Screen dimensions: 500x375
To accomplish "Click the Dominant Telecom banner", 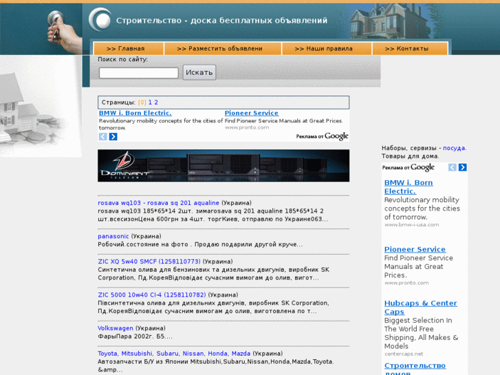I will click(x=224, y=166).
